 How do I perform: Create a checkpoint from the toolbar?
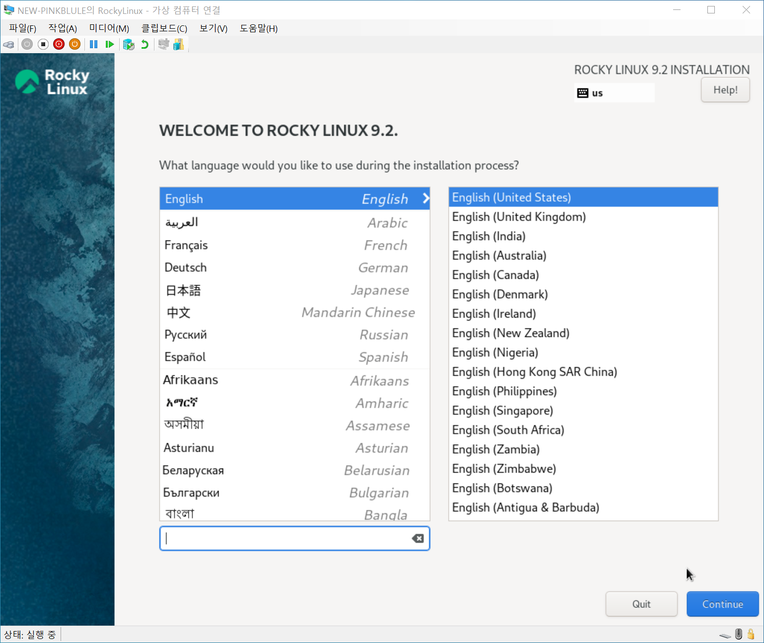click(129, 45)
